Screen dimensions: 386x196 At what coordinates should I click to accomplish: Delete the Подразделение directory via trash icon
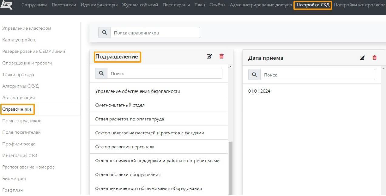tap(221, 56)
